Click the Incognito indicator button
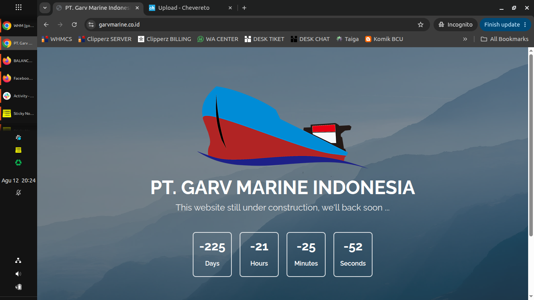 point(455,25)
